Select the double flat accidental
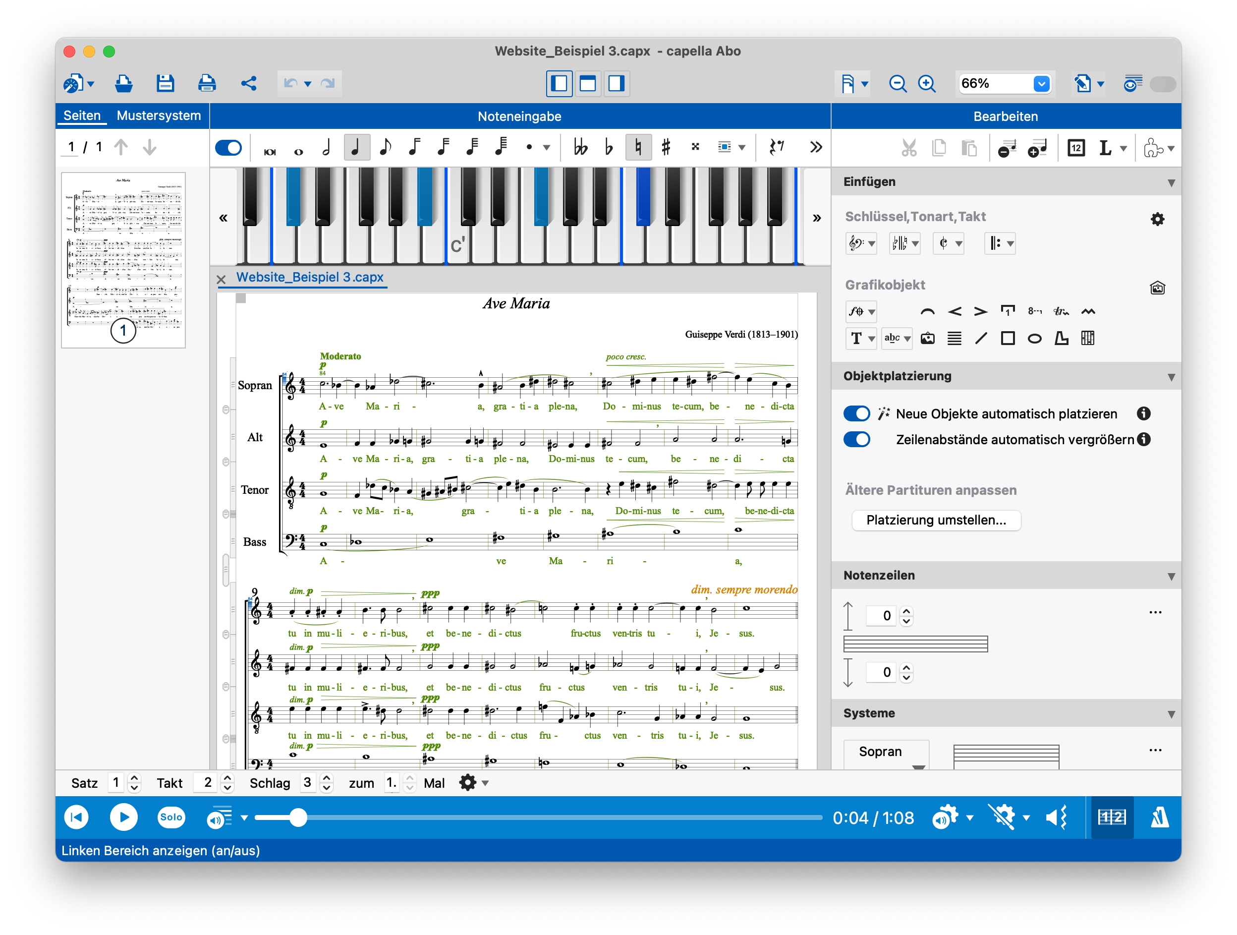This screenshot has height=935, width=1237. (580, 147)
